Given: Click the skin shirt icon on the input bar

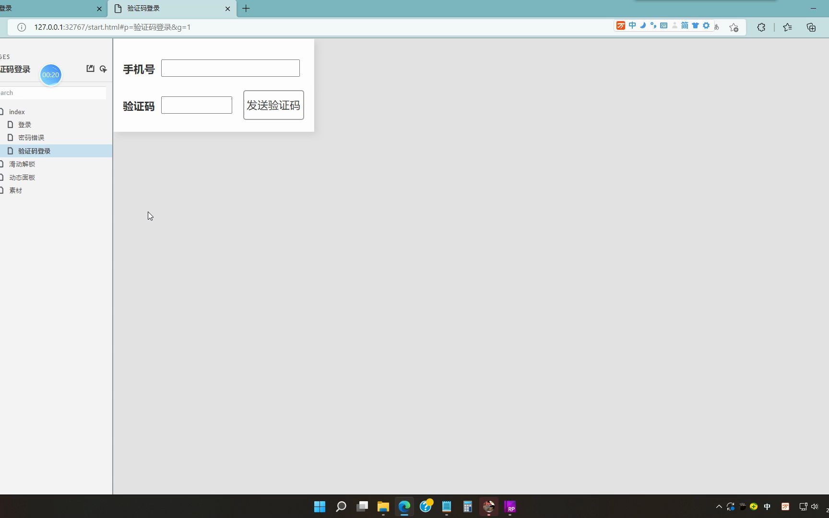Looking at the screenshot, I should click(x=695, y=25).
